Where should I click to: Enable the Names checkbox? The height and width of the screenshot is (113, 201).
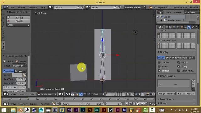coord(159,62)
